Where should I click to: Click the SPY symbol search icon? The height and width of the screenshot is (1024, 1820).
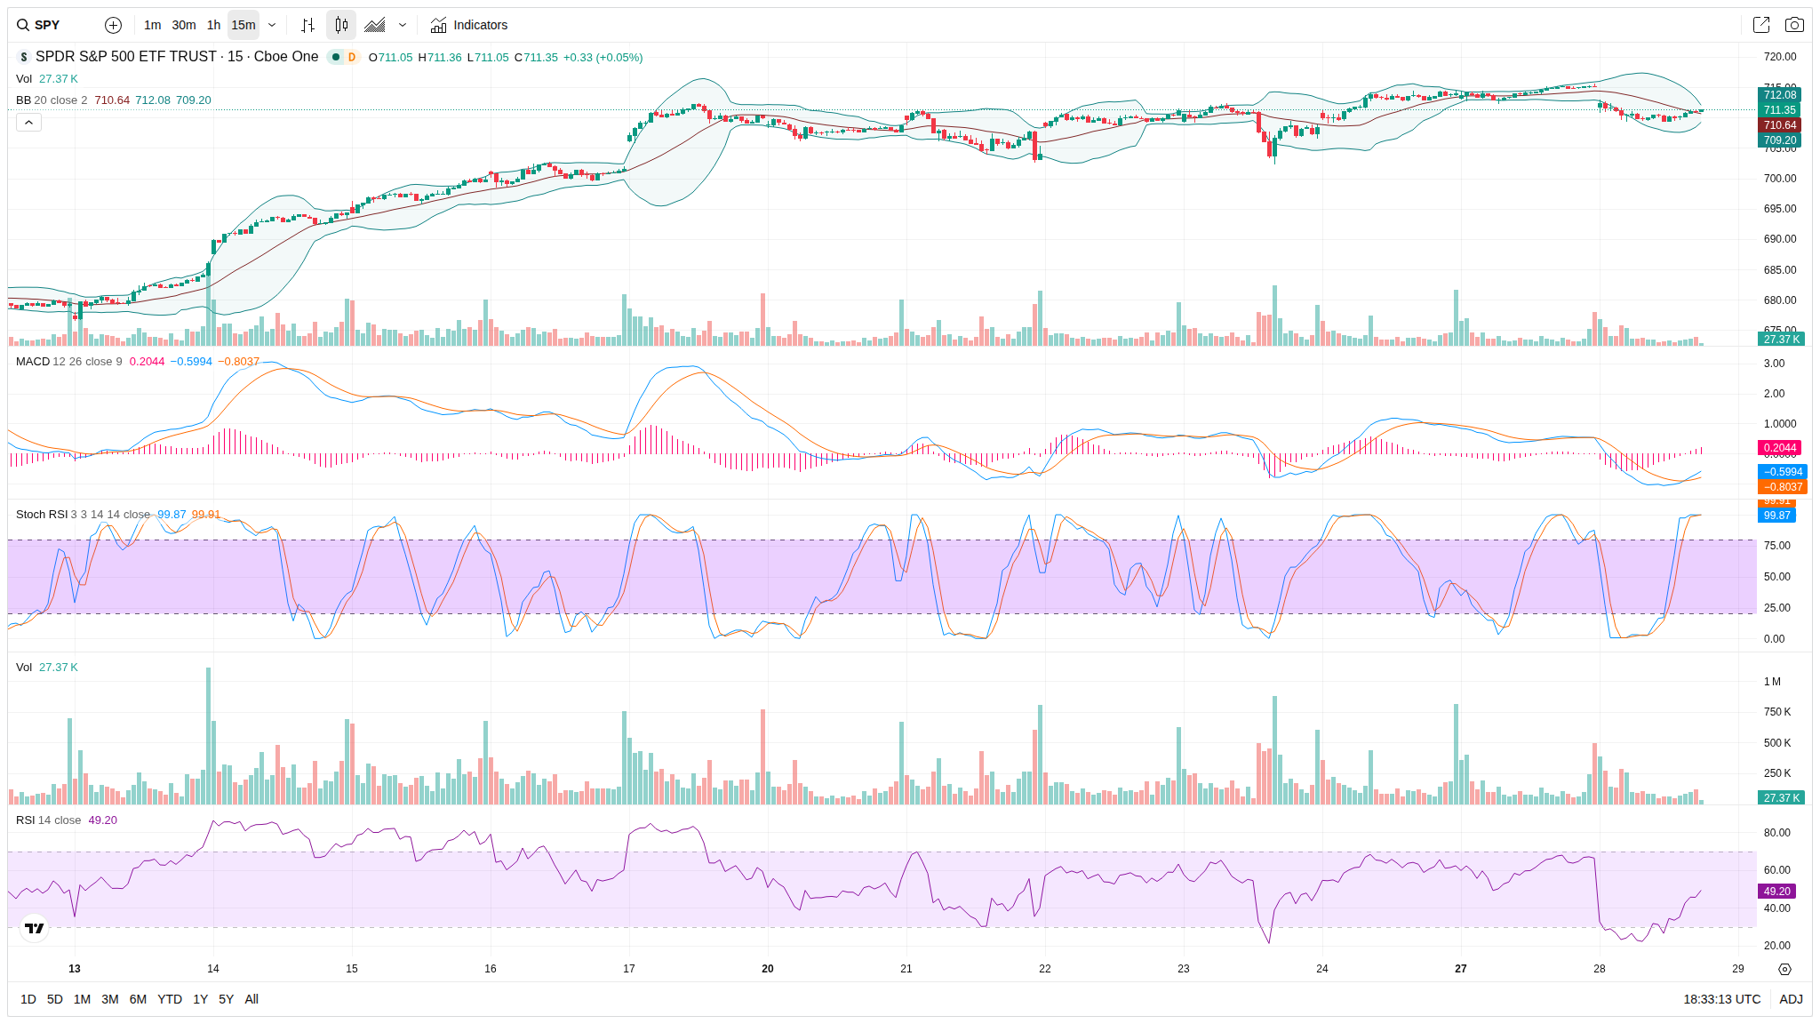pos(23,25)
